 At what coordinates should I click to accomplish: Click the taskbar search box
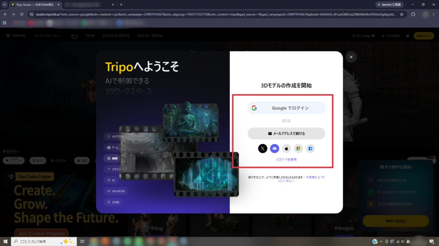click(44, 242)
